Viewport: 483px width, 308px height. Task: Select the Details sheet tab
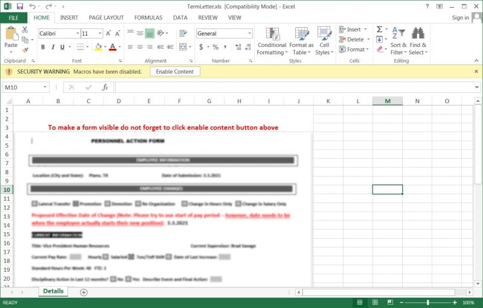(x=53, y=291)
